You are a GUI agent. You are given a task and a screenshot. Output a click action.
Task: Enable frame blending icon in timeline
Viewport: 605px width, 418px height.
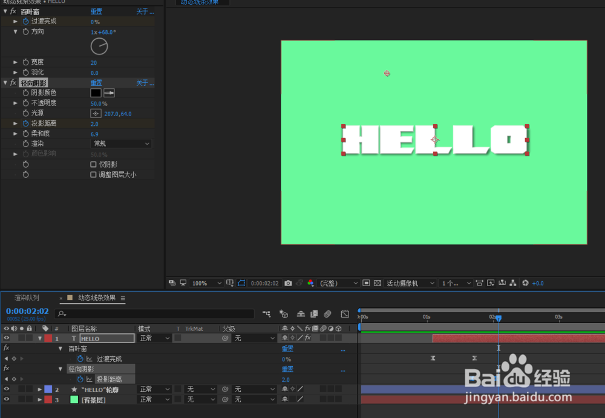pyautogui.click(x=314, y=314)
